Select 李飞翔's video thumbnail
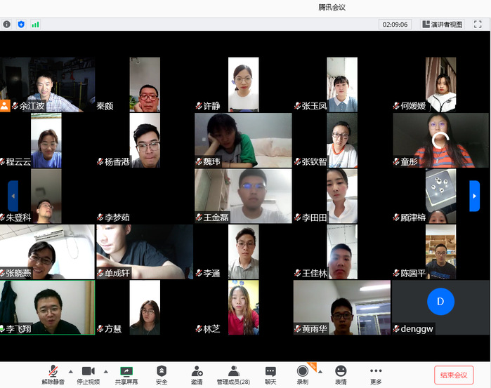This screenshot has width=491, height=388. pyautogui.click(x=47, y=307)
